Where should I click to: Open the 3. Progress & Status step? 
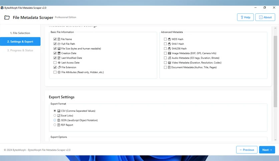(20, 50)
